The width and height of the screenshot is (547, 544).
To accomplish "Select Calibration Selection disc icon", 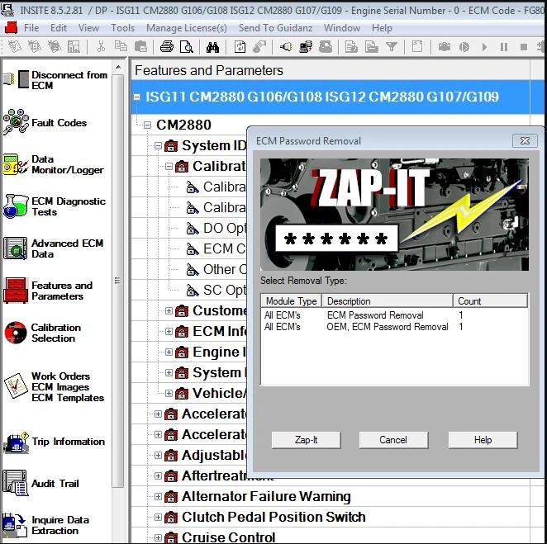I will 16,333.
